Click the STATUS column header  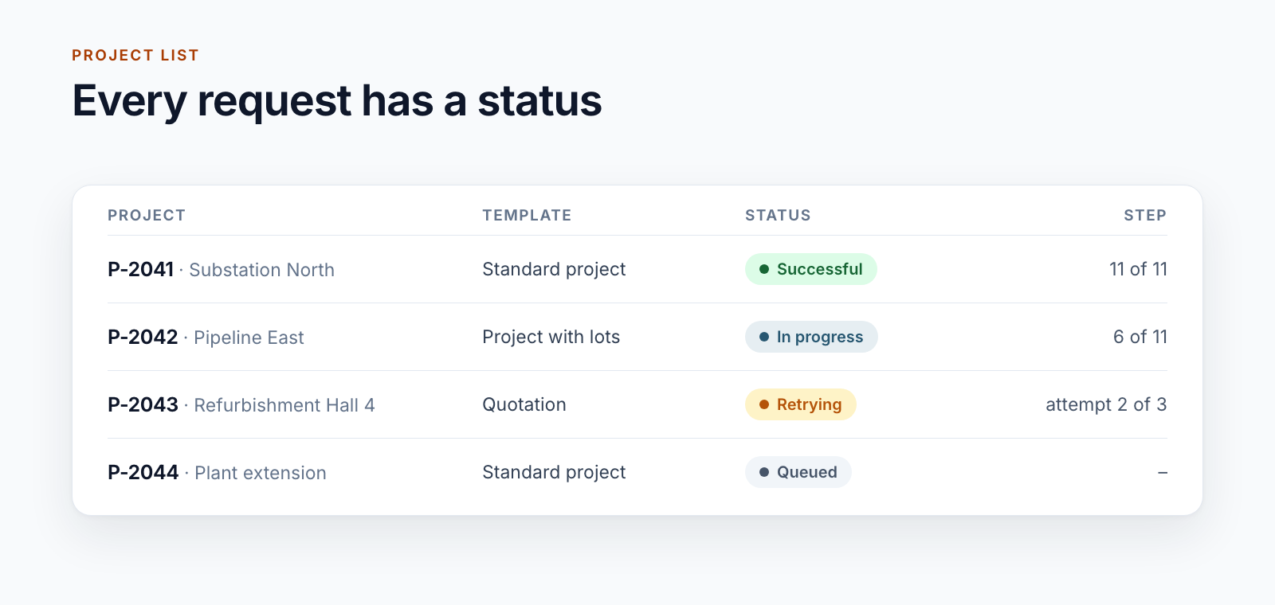[778, 215]
